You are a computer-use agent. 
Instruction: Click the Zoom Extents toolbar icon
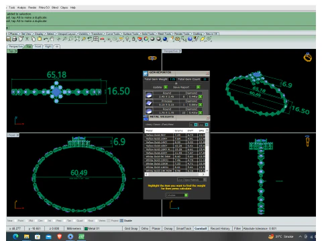(77, 39)
